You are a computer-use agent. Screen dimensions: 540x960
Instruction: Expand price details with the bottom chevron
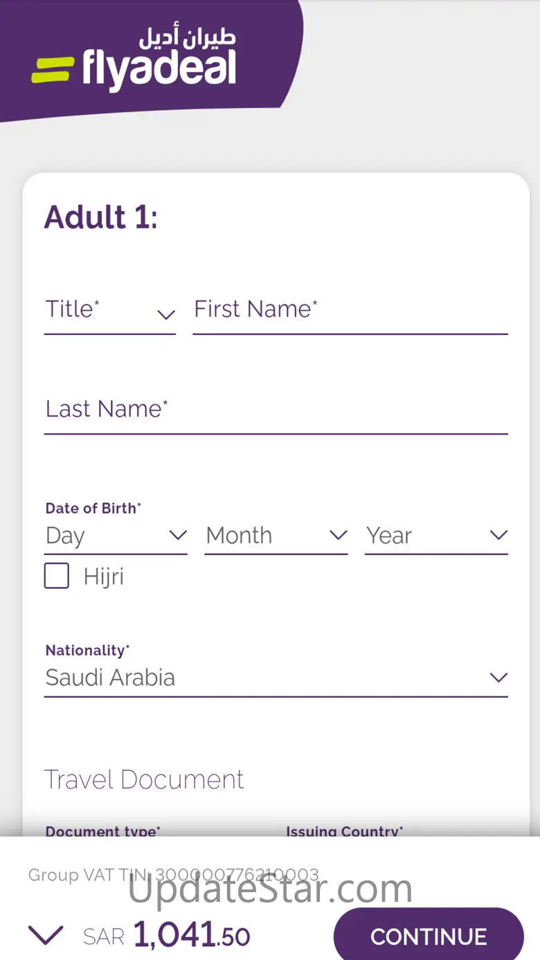click(x=46, y=936)
